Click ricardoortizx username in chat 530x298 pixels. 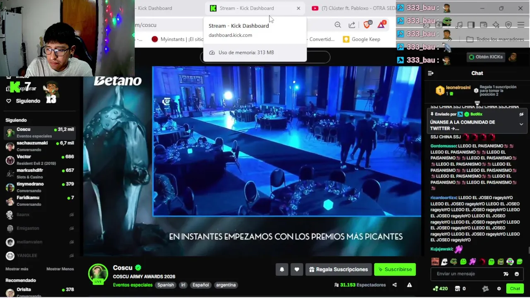pyautogui.click(x=443, y=198)
